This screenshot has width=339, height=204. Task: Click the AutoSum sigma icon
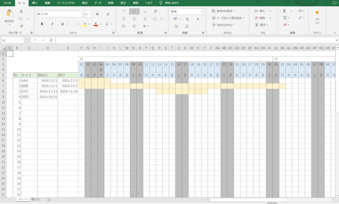click(285, 11)
